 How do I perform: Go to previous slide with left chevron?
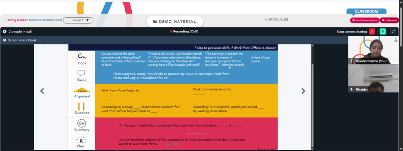(x=42, y=91)
